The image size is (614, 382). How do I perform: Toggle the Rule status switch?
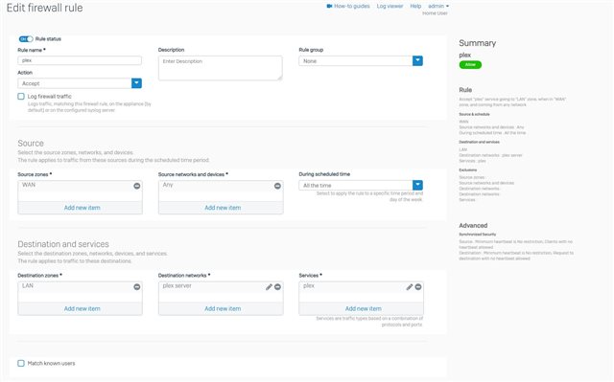coord(26,38)
